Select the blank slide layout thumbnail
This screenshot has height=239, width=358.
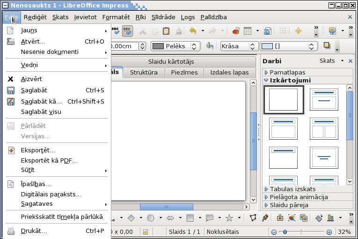tap(284, 100)
